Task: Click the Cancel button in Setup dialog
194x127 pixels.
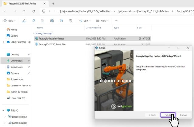Action: 183,115
